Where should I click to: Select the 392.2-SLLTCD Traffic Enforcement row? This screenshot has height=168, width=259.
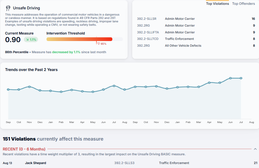point(196,39)
